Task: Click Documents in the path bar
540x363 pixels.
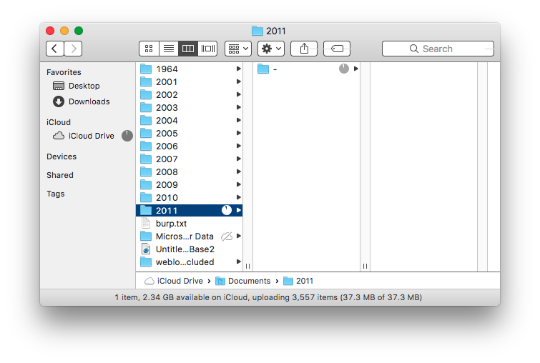Action: pyautogui.click(x=242, y=281)
